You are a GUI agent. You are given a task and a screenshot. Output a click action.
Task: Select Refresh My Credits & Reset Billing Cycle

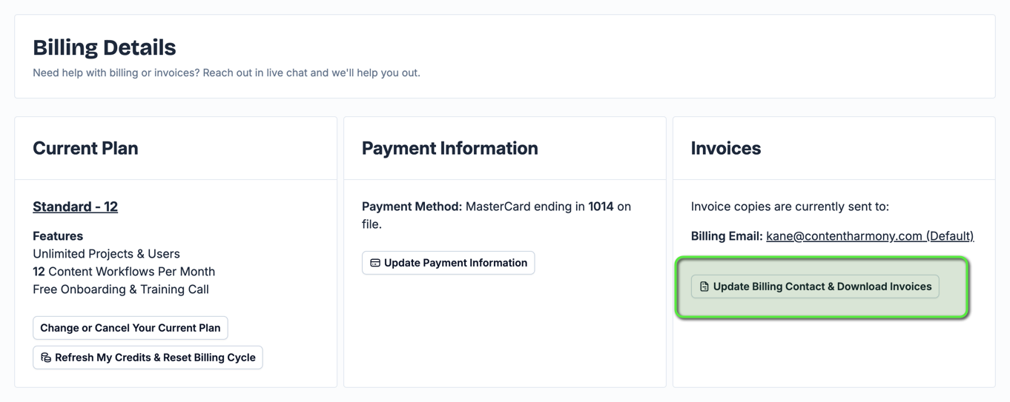(x=148, y=358)
